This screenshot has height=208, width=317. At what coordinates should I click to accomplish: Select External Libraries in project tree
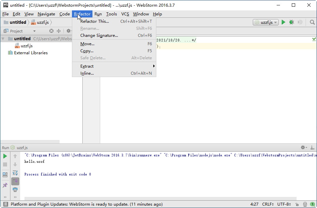pyautogui.click(x=28, y=53)
